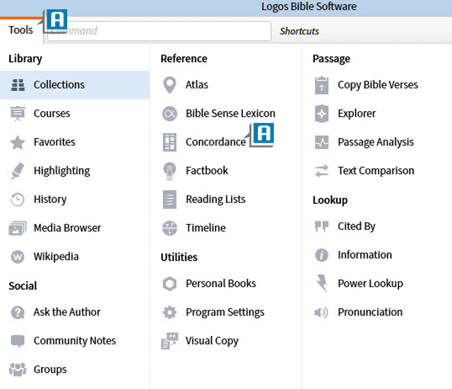This screenshot has width=452, height=389.
Task: Click the Cited By quotation icon
Action: tap(322, 226)
